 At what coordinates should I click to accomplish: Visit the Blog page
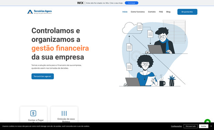[x=168, y=12]
